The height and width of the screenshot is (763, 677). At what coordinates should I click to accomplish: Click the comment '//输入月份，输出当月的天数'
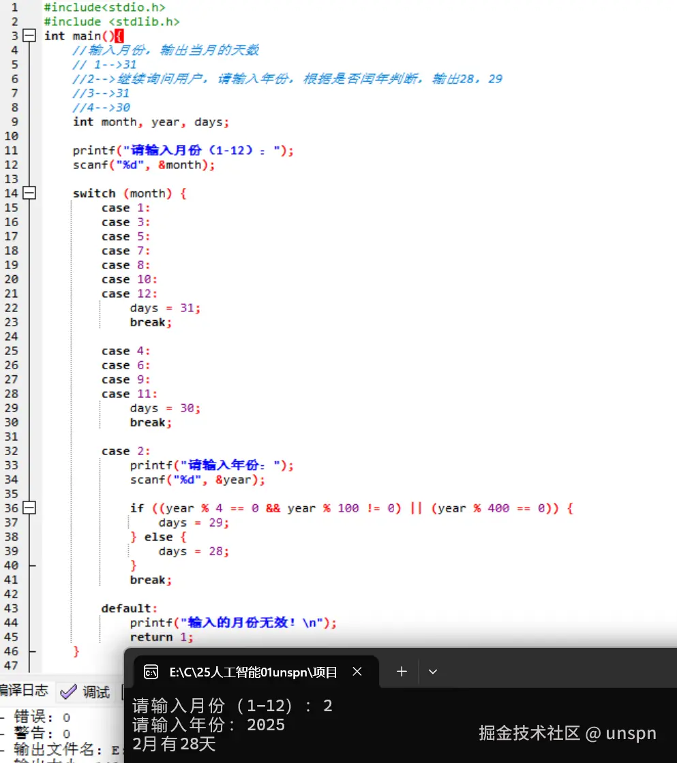point(166,50)
